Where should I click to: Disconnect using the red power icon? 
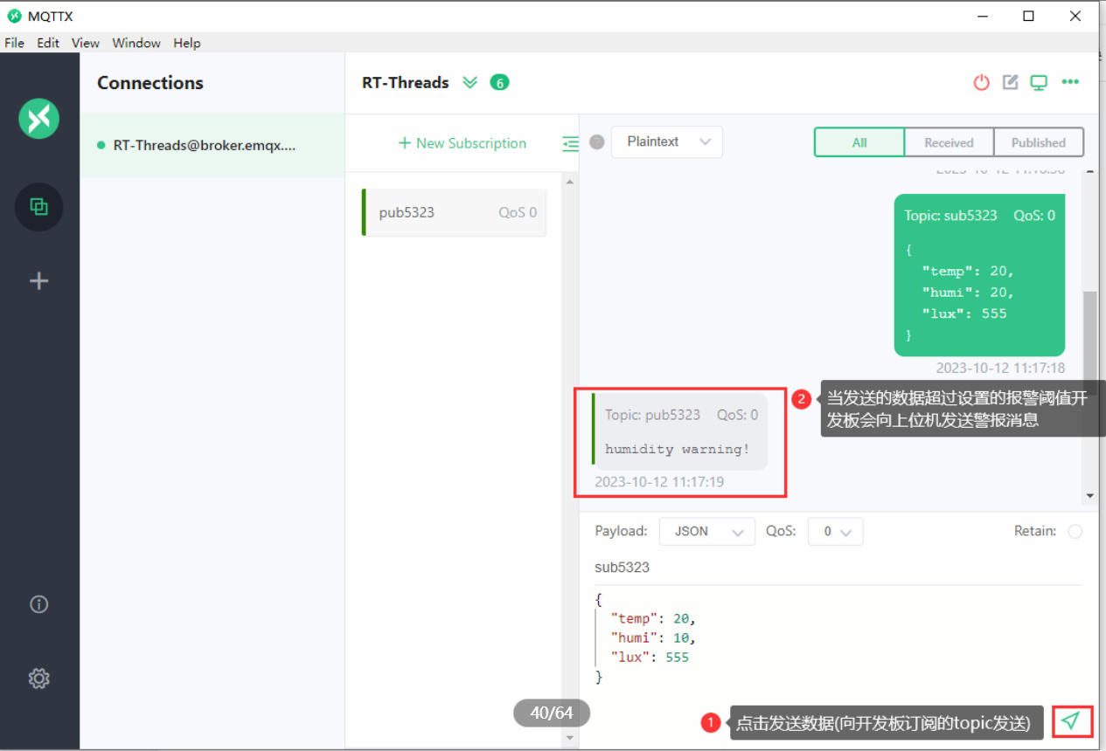point(982,83)
